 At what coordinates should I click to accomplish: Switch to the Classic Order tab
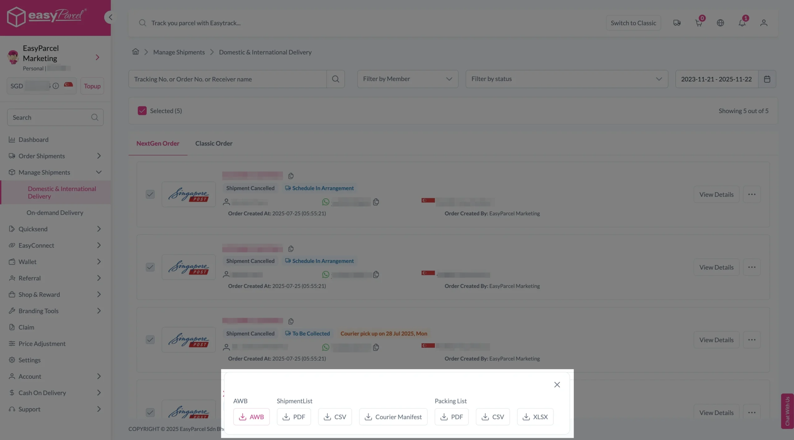[x=214, y=143]
